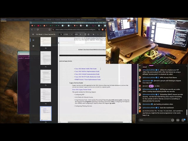The image size is (188, 141).
Task: Go back in the browser
Action: tap(32, 29)
